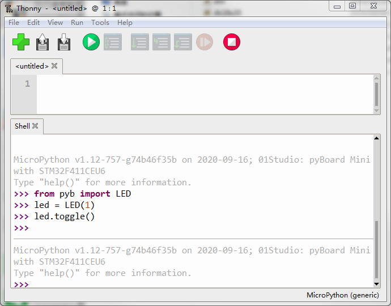This screenshot has width=391, height=306.
Task: Minimize the Thonny window
Action: pos(337,6)
